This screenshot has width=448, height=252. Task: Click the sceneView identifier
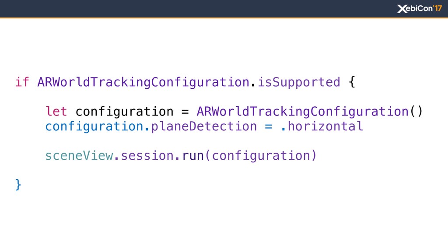coord(79,156)
